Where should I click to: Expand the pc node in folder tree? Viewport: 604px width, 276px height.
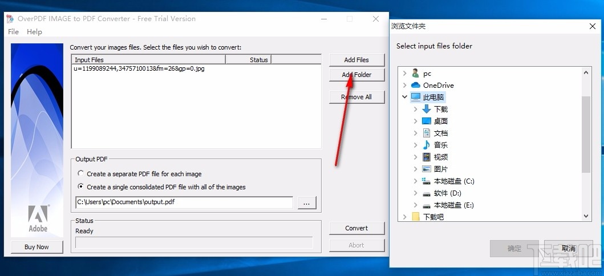click(404, 73)
